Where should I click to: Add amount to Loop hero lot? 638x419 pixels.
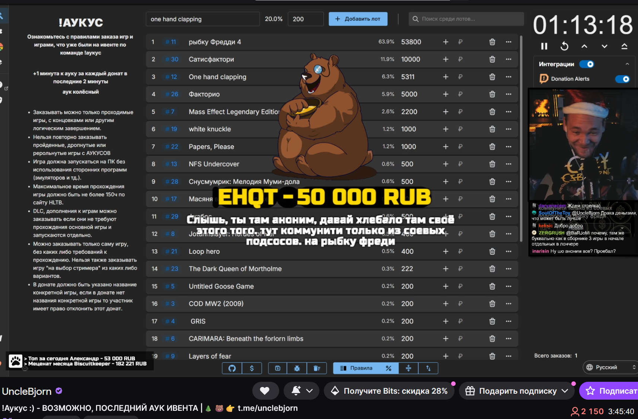point(446,252)
